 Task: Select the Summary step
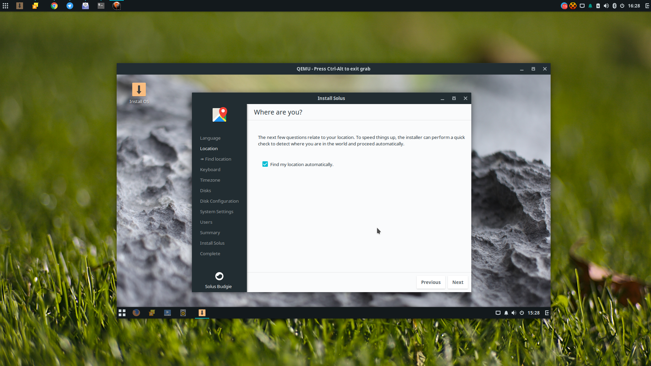210,232
